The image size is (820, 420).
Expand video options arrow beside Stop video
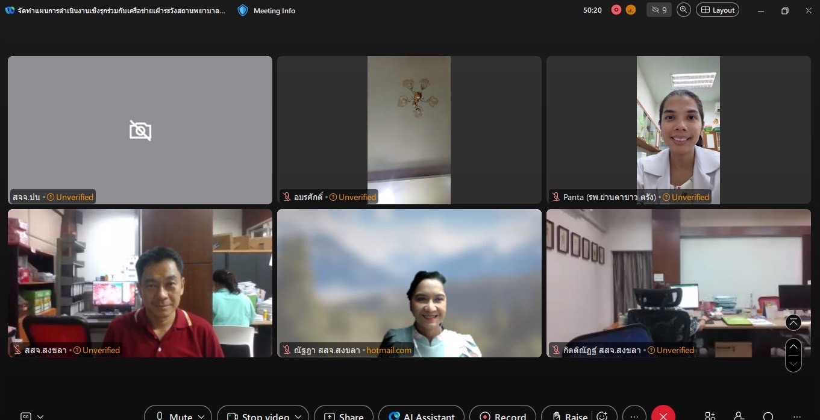point(298,416)
